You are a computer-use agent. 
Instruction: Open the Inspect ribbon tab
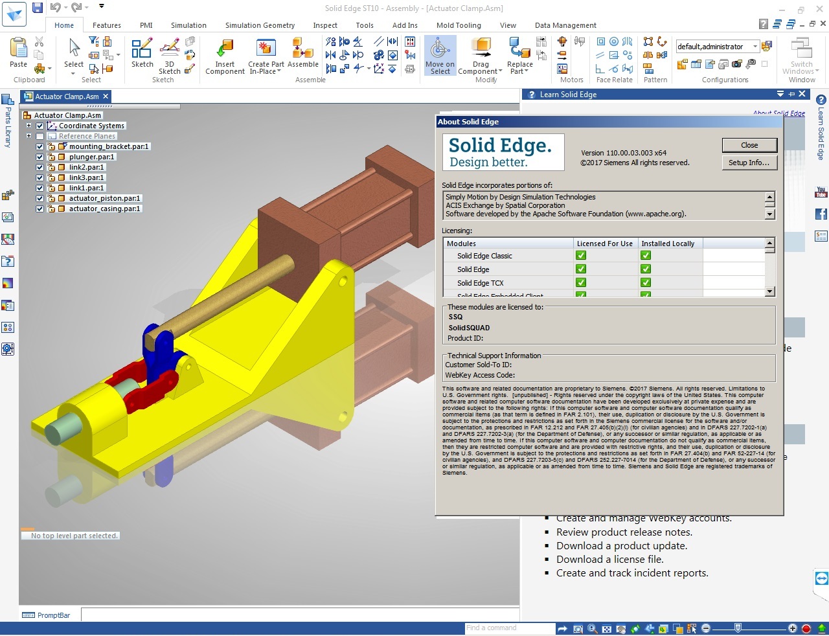(325, 25)
